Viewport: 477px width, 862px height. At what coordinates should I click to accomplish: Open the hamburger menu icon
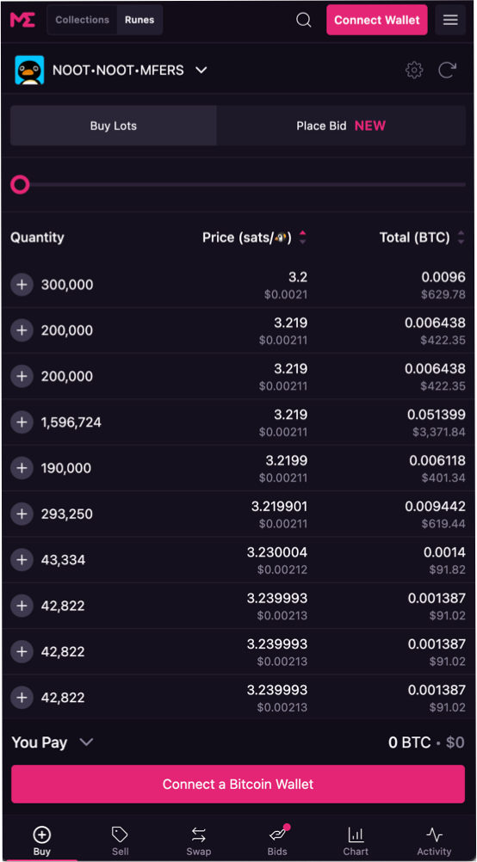[450, 20]
